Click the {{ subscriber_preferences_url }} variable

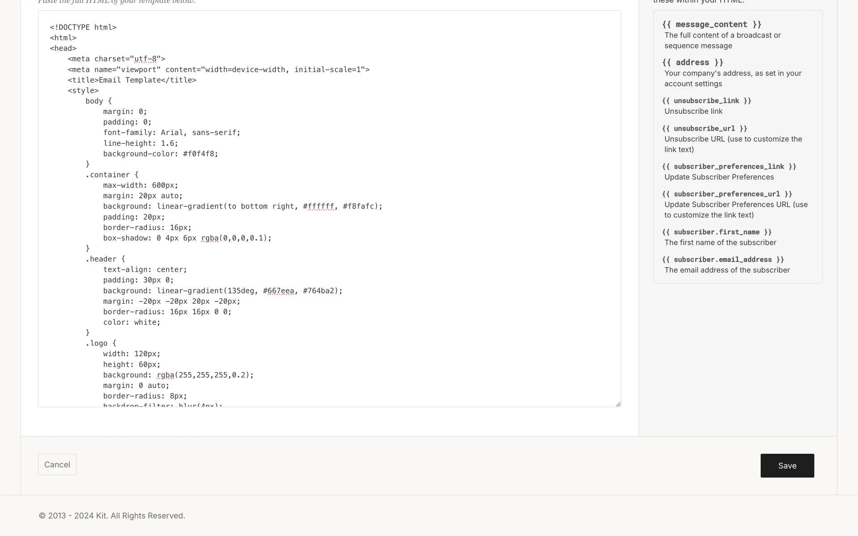pyautogui.click(x=727, y=194)
